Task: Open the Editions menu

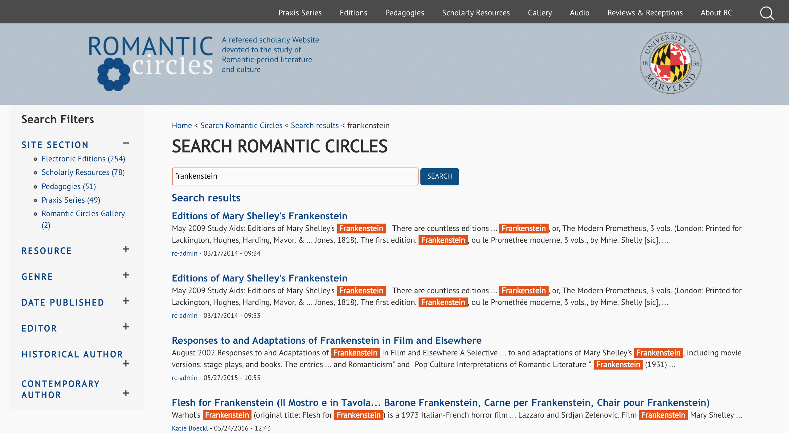Action: pos(353,13)
